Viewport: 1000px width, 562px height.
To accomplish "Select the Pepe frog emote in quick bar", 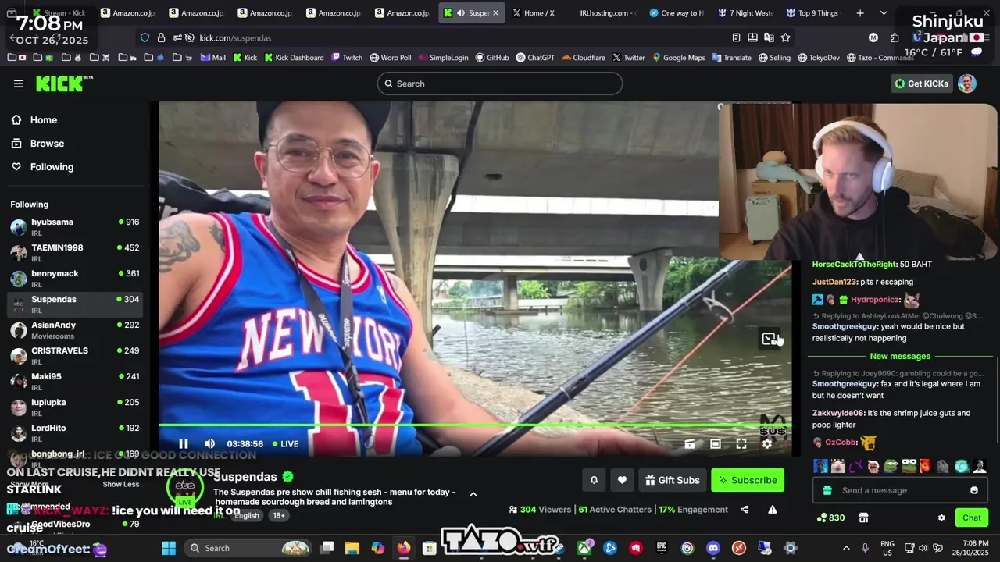I will tap(891, 466).
